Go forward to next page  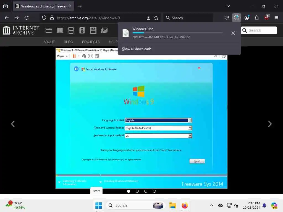(17, 18)
